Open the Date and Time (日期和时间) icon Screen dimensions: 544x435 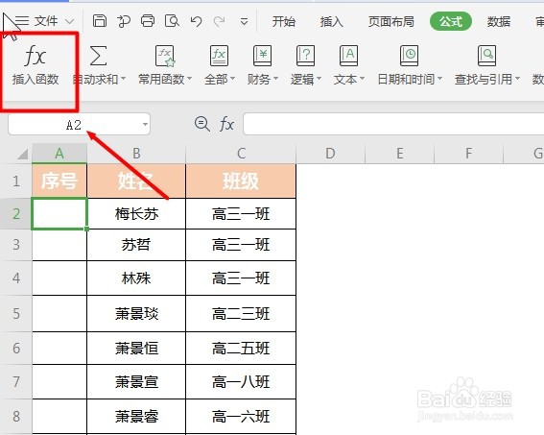(409, 56)
